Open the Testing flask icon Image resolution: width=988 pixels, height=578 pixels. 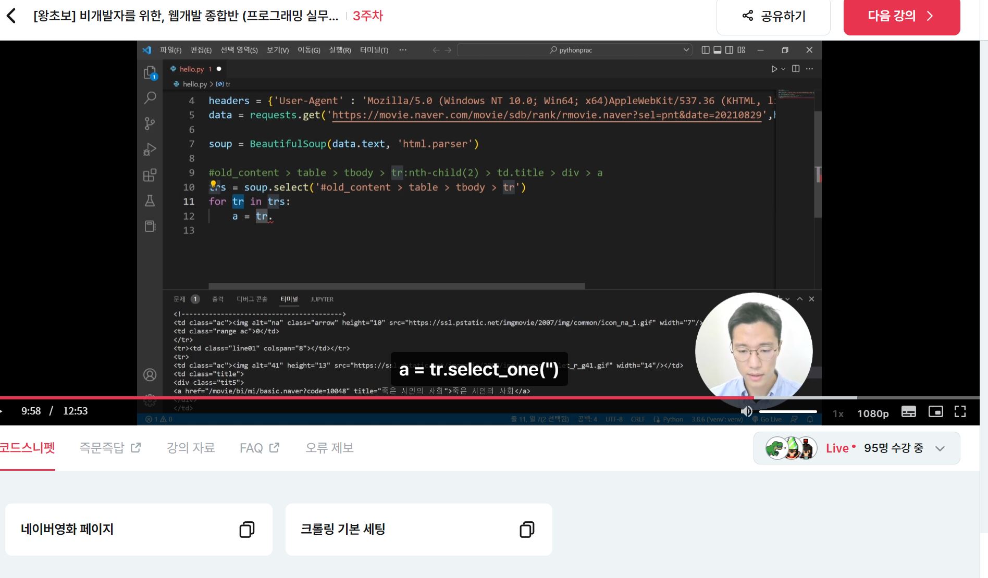click(150, 200)
